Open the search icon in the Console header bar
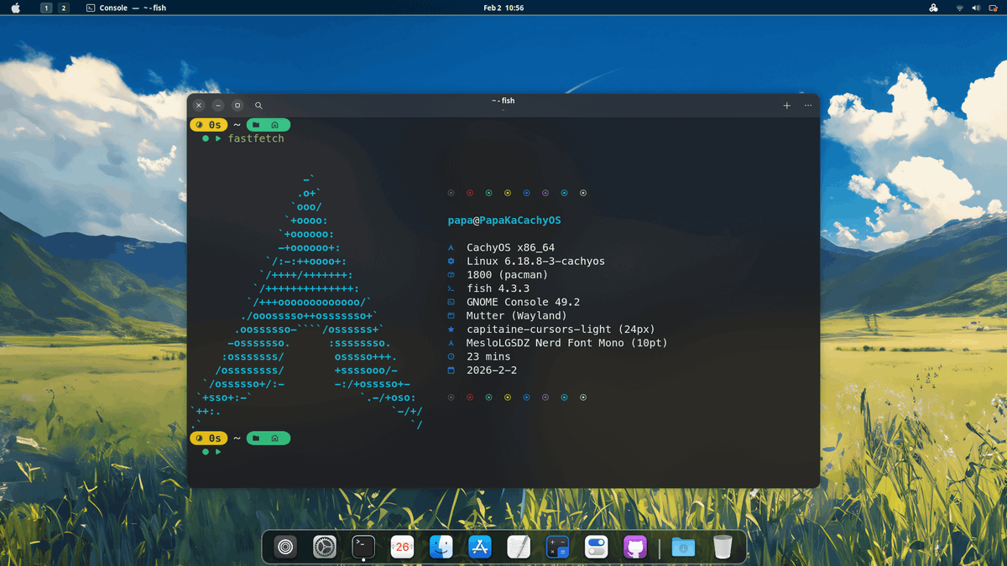Viewport: 1007px width, 566px height. [x=258, y=106]
